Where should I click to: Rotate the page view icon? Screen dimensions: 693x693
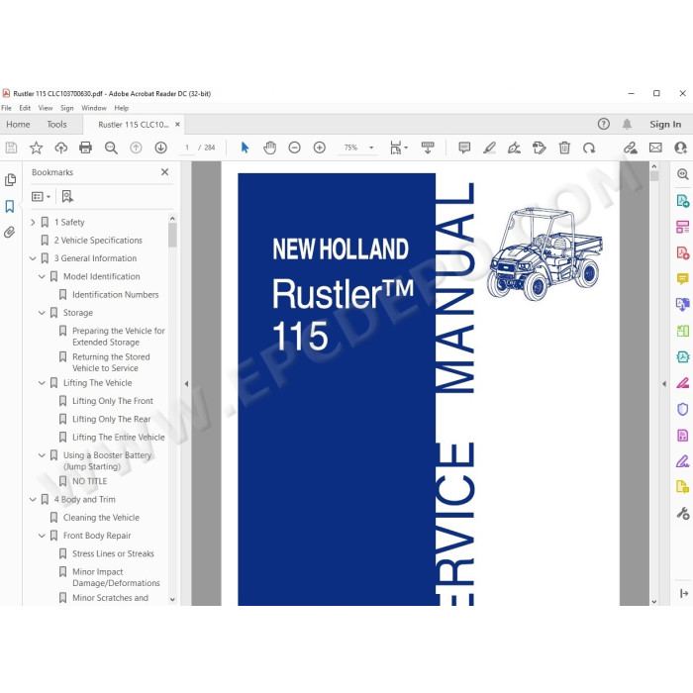(x=589, y=148)
